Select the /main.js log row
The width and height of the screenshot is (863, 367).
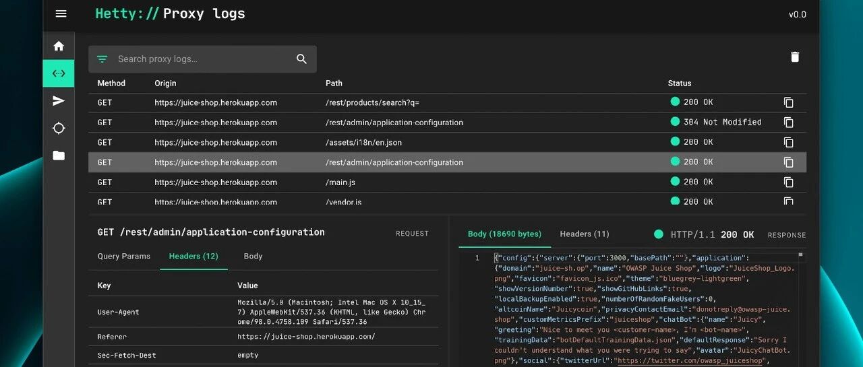[447, 182]
